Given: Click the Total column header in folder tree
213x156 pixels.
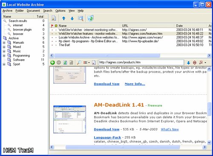Looking at the screenshot, I should [x=40, y=17].
